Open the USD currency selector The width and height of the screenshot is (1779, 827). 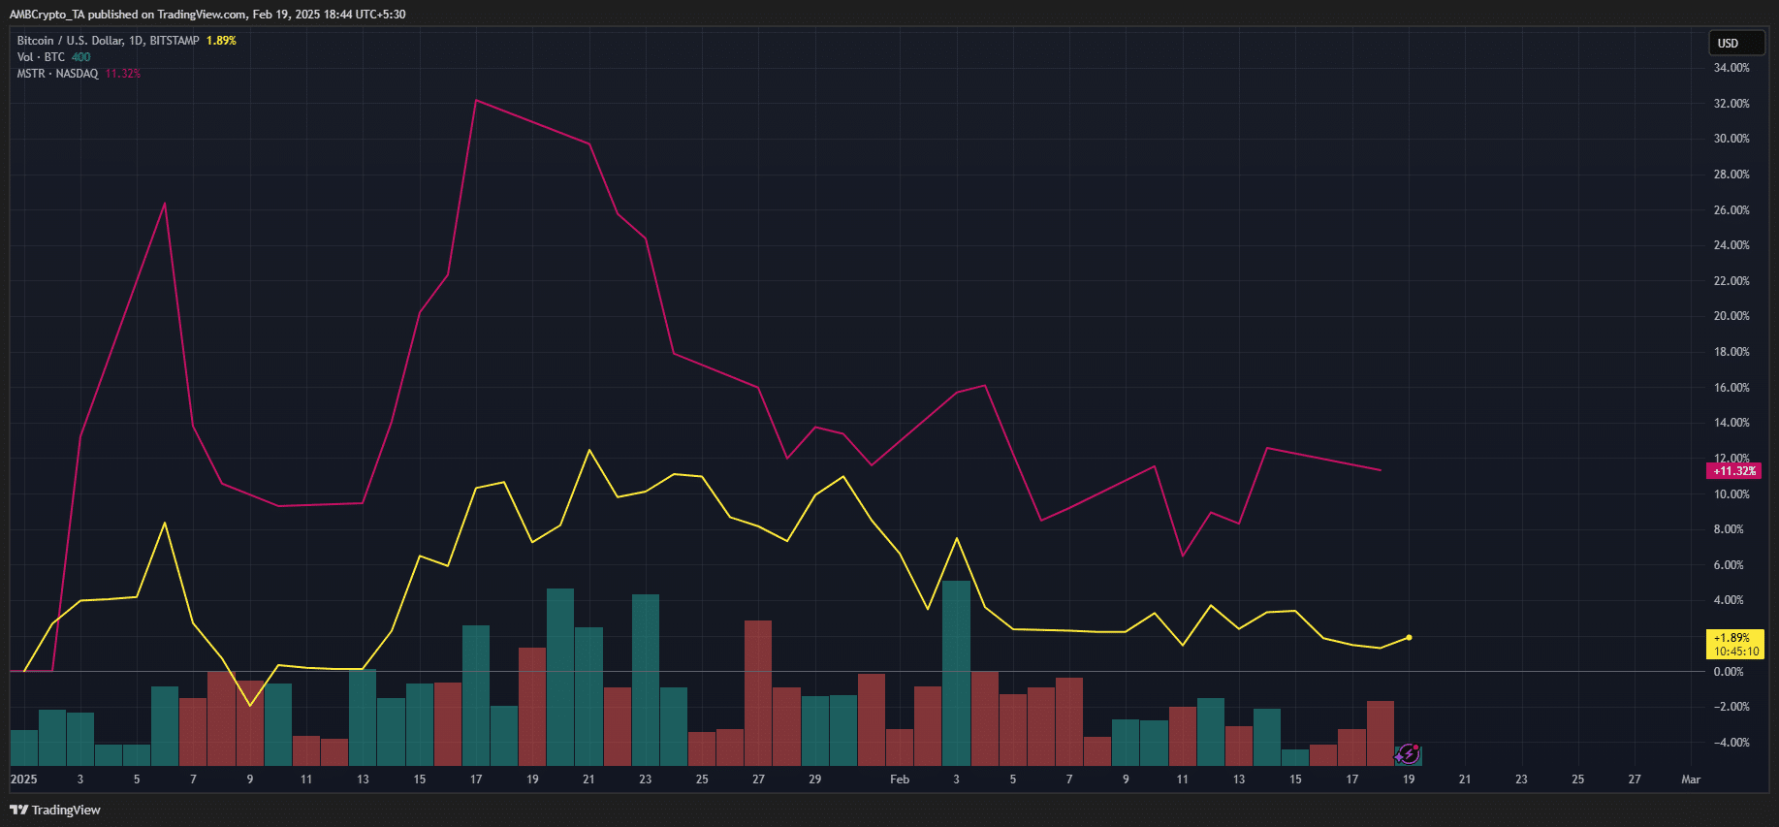pyautogui.click(x=1736, y=43)
